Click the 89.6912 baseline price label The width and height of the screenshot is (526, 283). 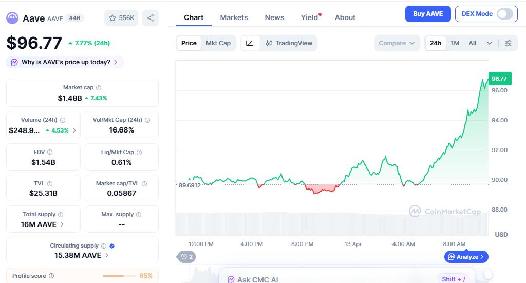click(x=190, y=185)
